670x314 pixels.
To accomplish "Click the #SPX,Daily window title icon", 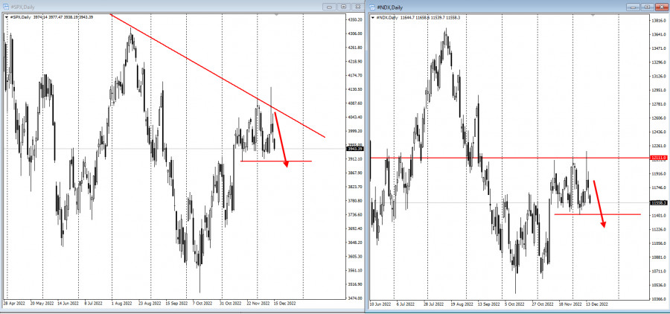I will pos(5,7).
